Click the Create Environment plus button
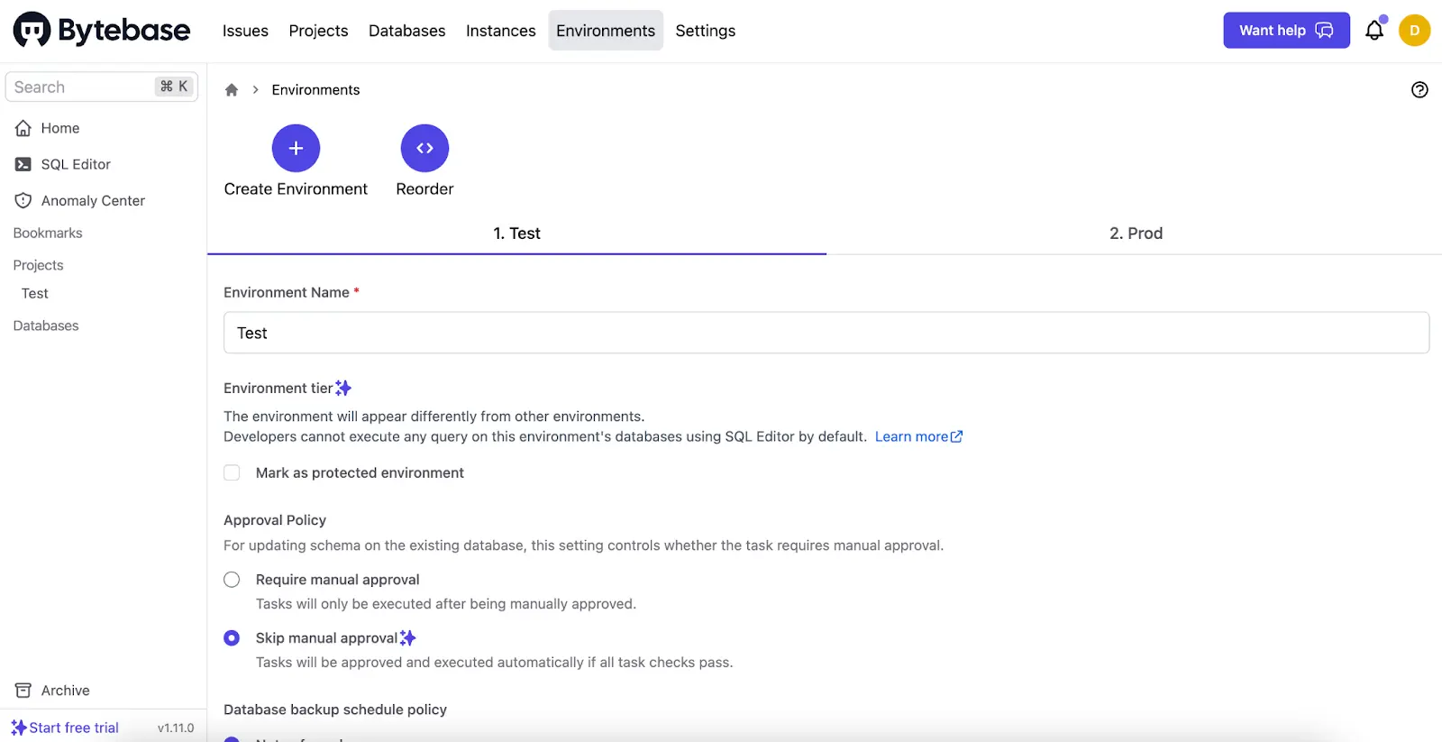Screen dimensions: 1442x742 point(296,148)
